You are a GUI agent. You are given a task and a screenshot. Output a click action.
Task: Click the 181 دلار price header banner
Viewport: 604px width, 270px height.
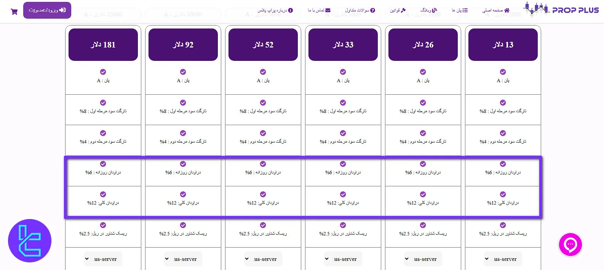[x=103, y=44]
